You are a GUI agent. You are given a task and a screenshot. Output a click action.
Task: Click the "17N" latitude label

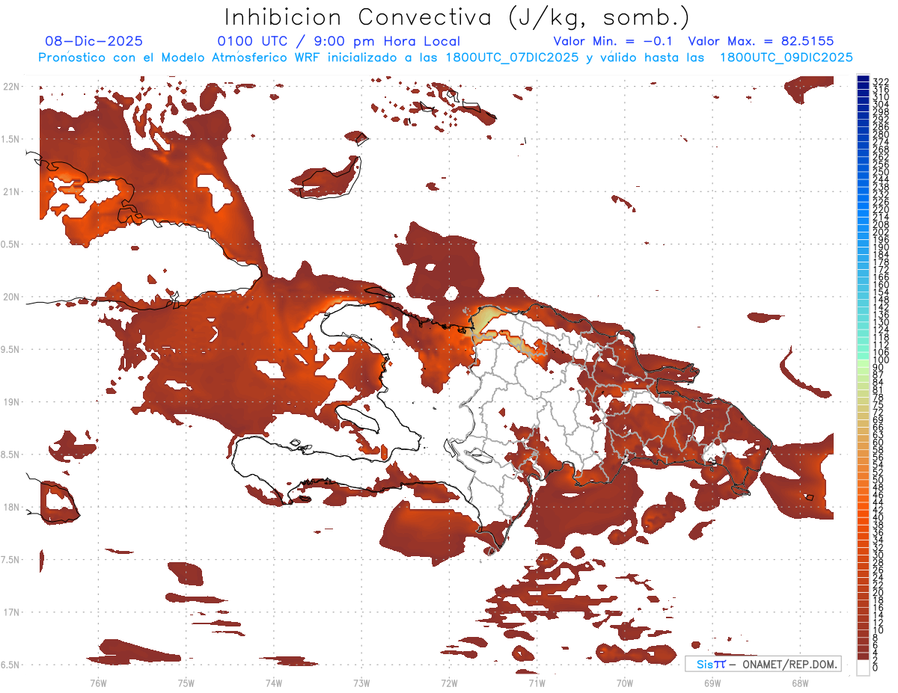10,612
